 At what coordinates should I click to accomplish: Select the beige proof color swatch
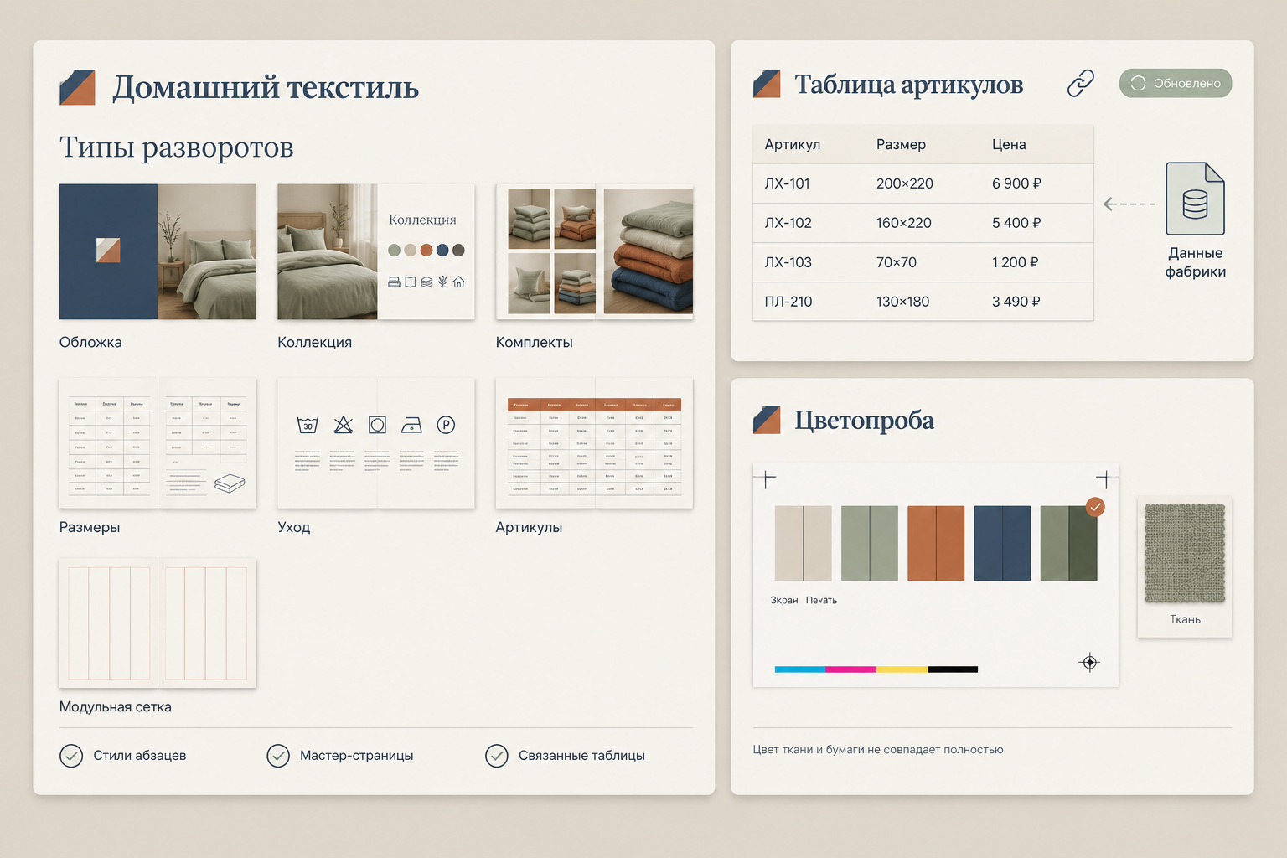(x=803, y=543)
